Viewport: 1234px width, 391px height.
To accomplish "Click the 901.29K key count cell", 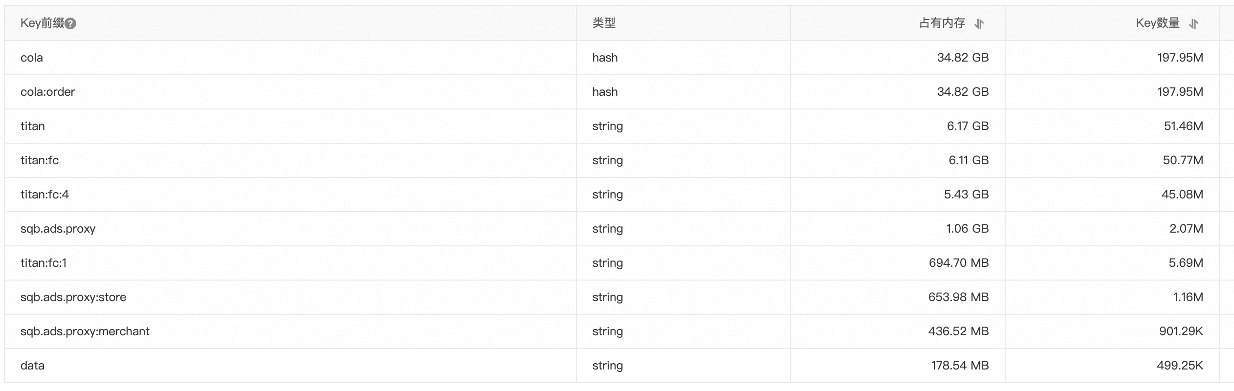I will point(1181,331).
